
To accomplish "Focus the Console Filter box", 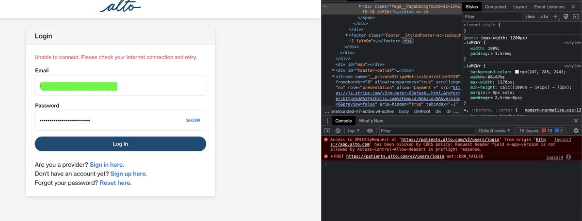I will [x=427, y=131].
